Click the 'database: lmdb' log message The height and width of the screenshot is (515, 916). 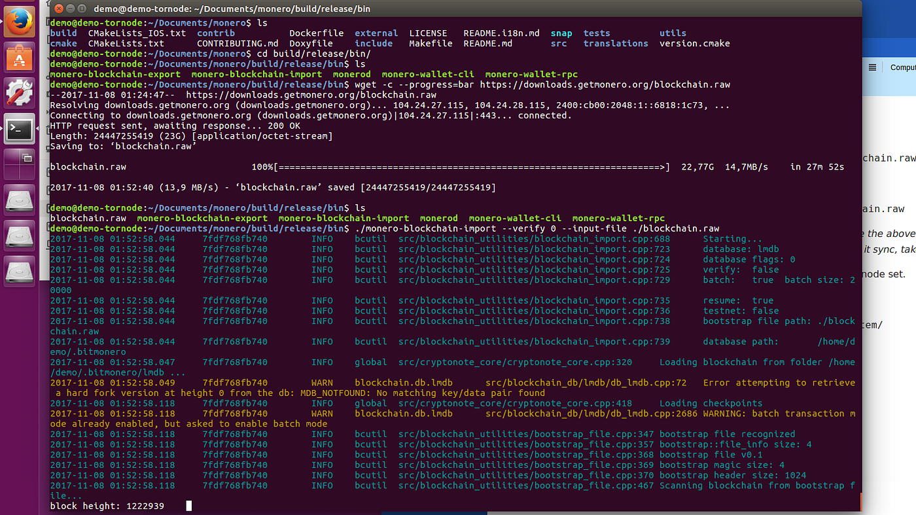click(741, 249)
